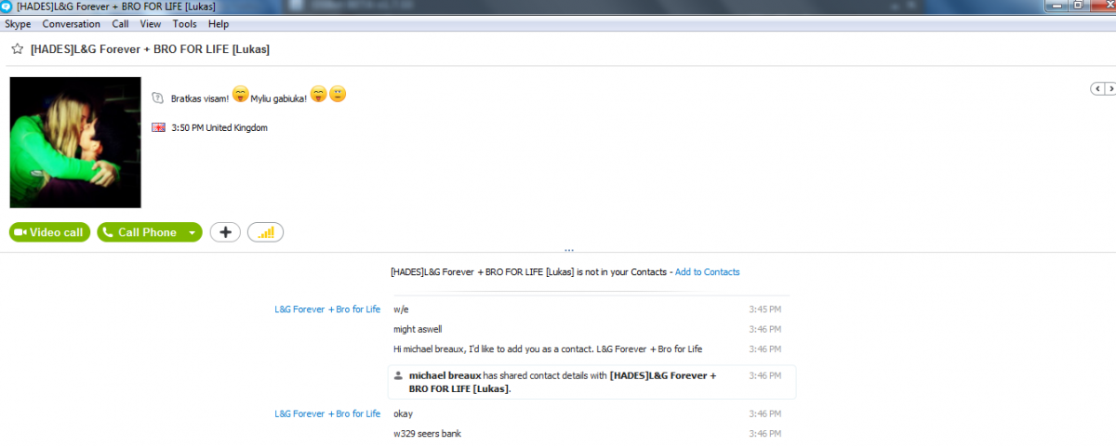The height and width of the screenshot is (446, 1116).
Task: Go to next panel with right arrow
Action: click(x=1110, y=88)
